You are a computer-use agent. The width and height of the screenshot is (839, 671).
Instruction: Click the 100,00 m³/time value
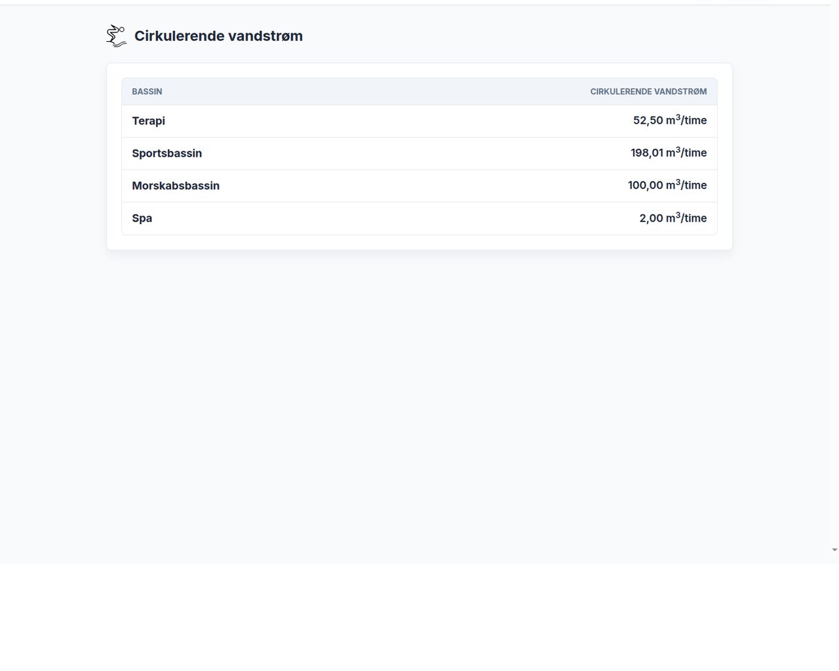(x=667, y=185)
